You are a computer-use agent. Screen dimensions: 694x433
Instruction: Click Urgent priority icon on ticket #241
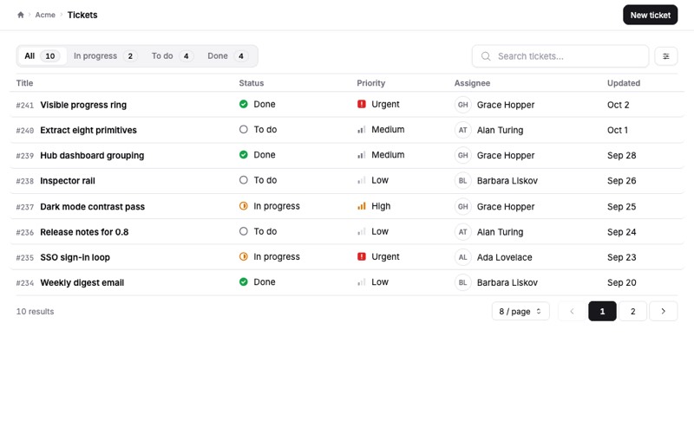click(362, 104)
